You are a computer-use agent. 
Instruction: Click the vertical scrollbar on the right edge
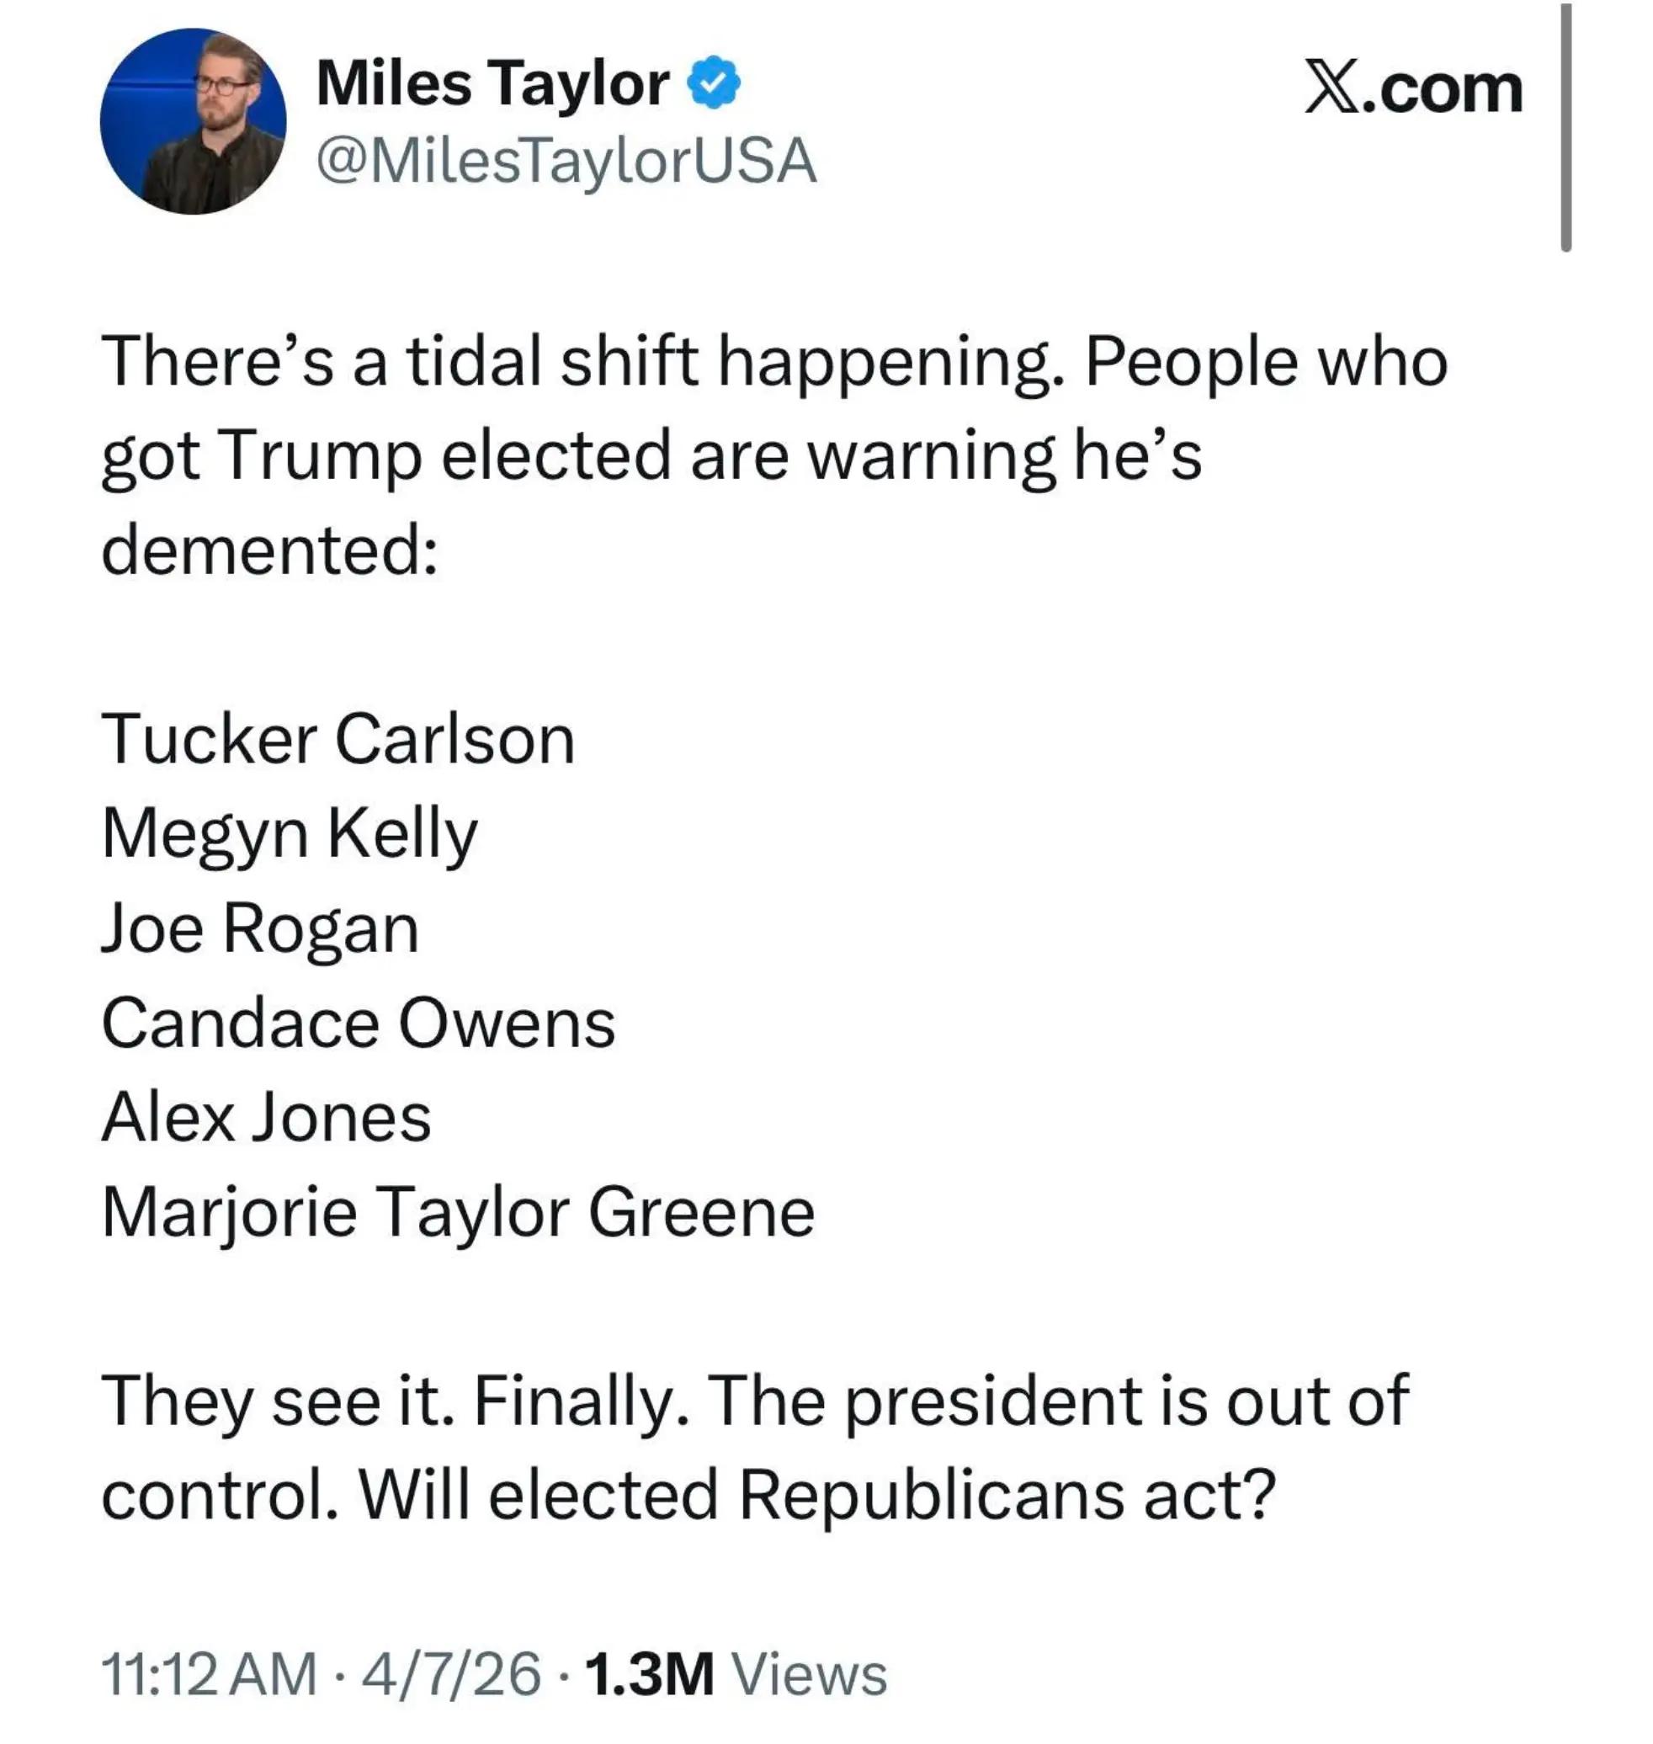click(1565, 128)
